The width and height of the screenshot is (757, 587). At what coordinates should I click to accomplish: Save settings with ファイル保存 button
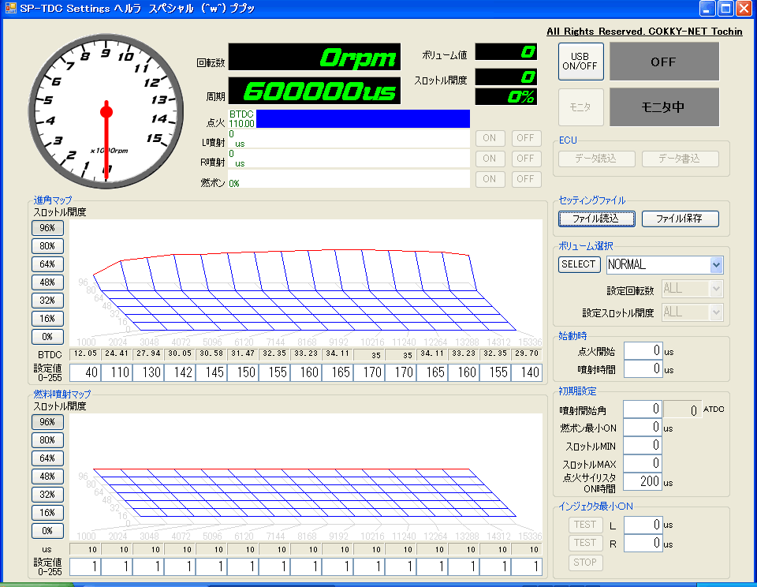[680, 219]
